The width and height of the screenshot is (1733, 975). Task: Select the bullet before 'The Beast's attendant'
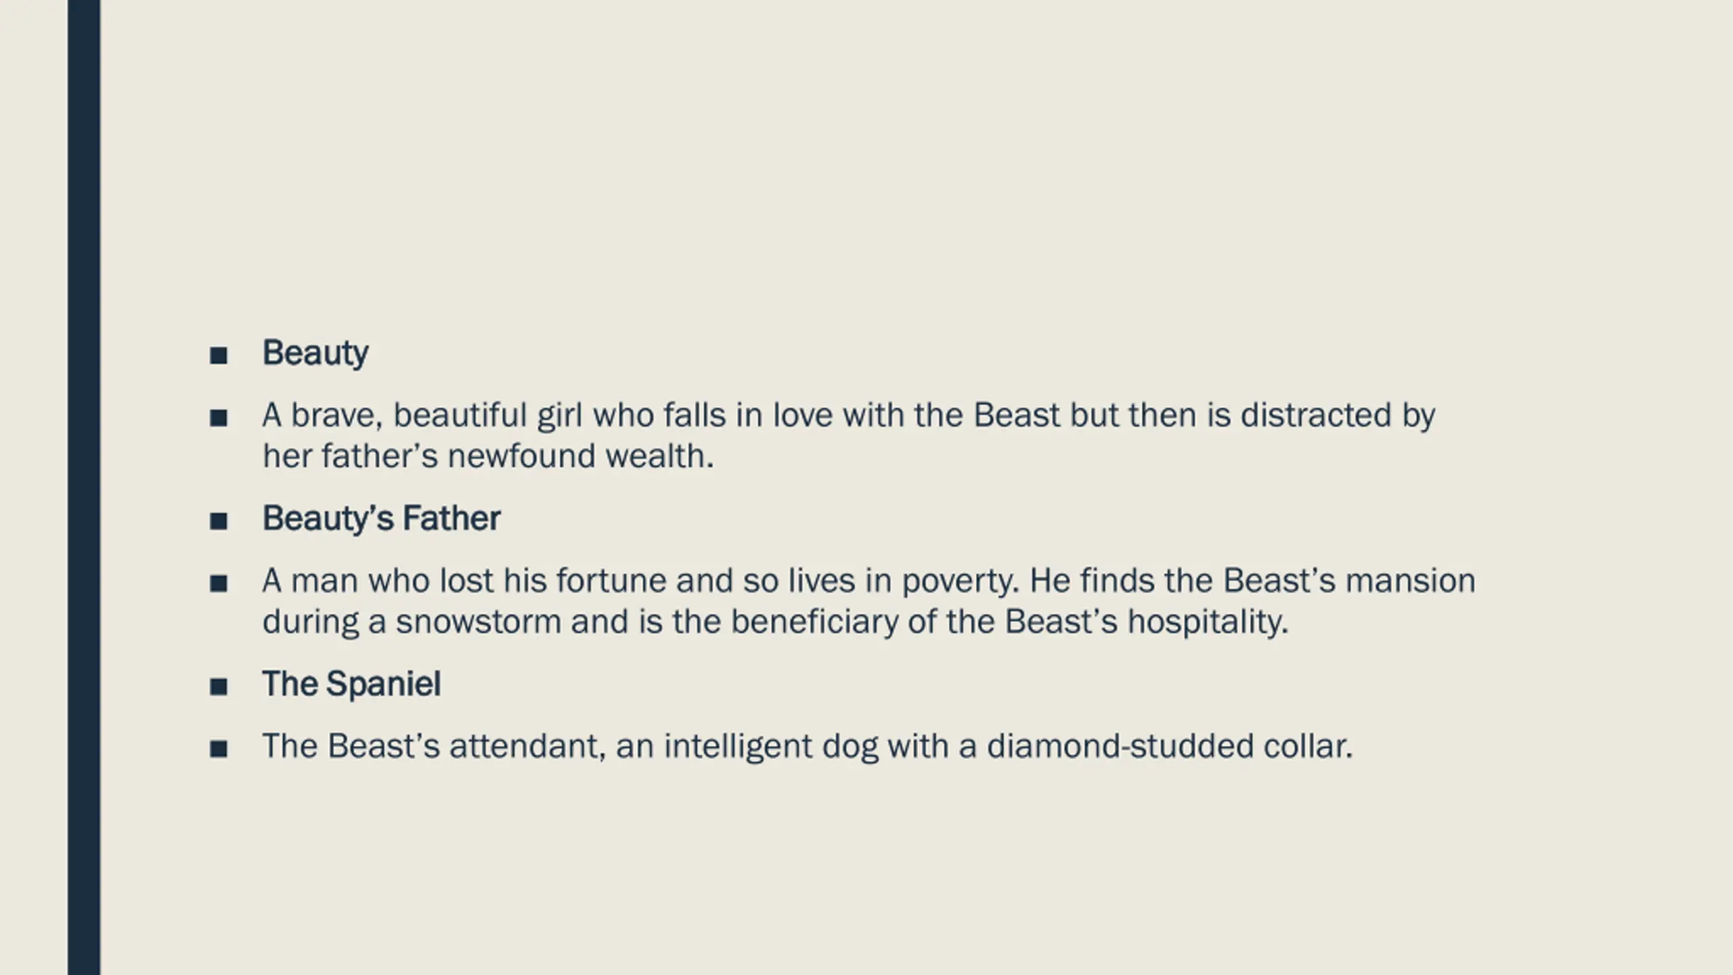[219, 749]
